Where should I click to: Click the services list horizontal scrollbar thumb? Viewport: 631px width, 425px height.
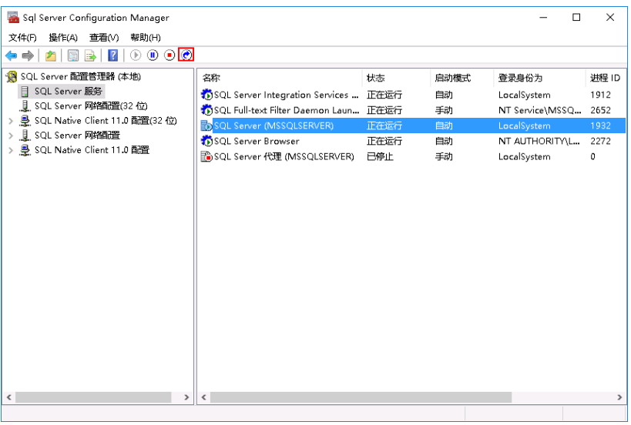(361, 397)
